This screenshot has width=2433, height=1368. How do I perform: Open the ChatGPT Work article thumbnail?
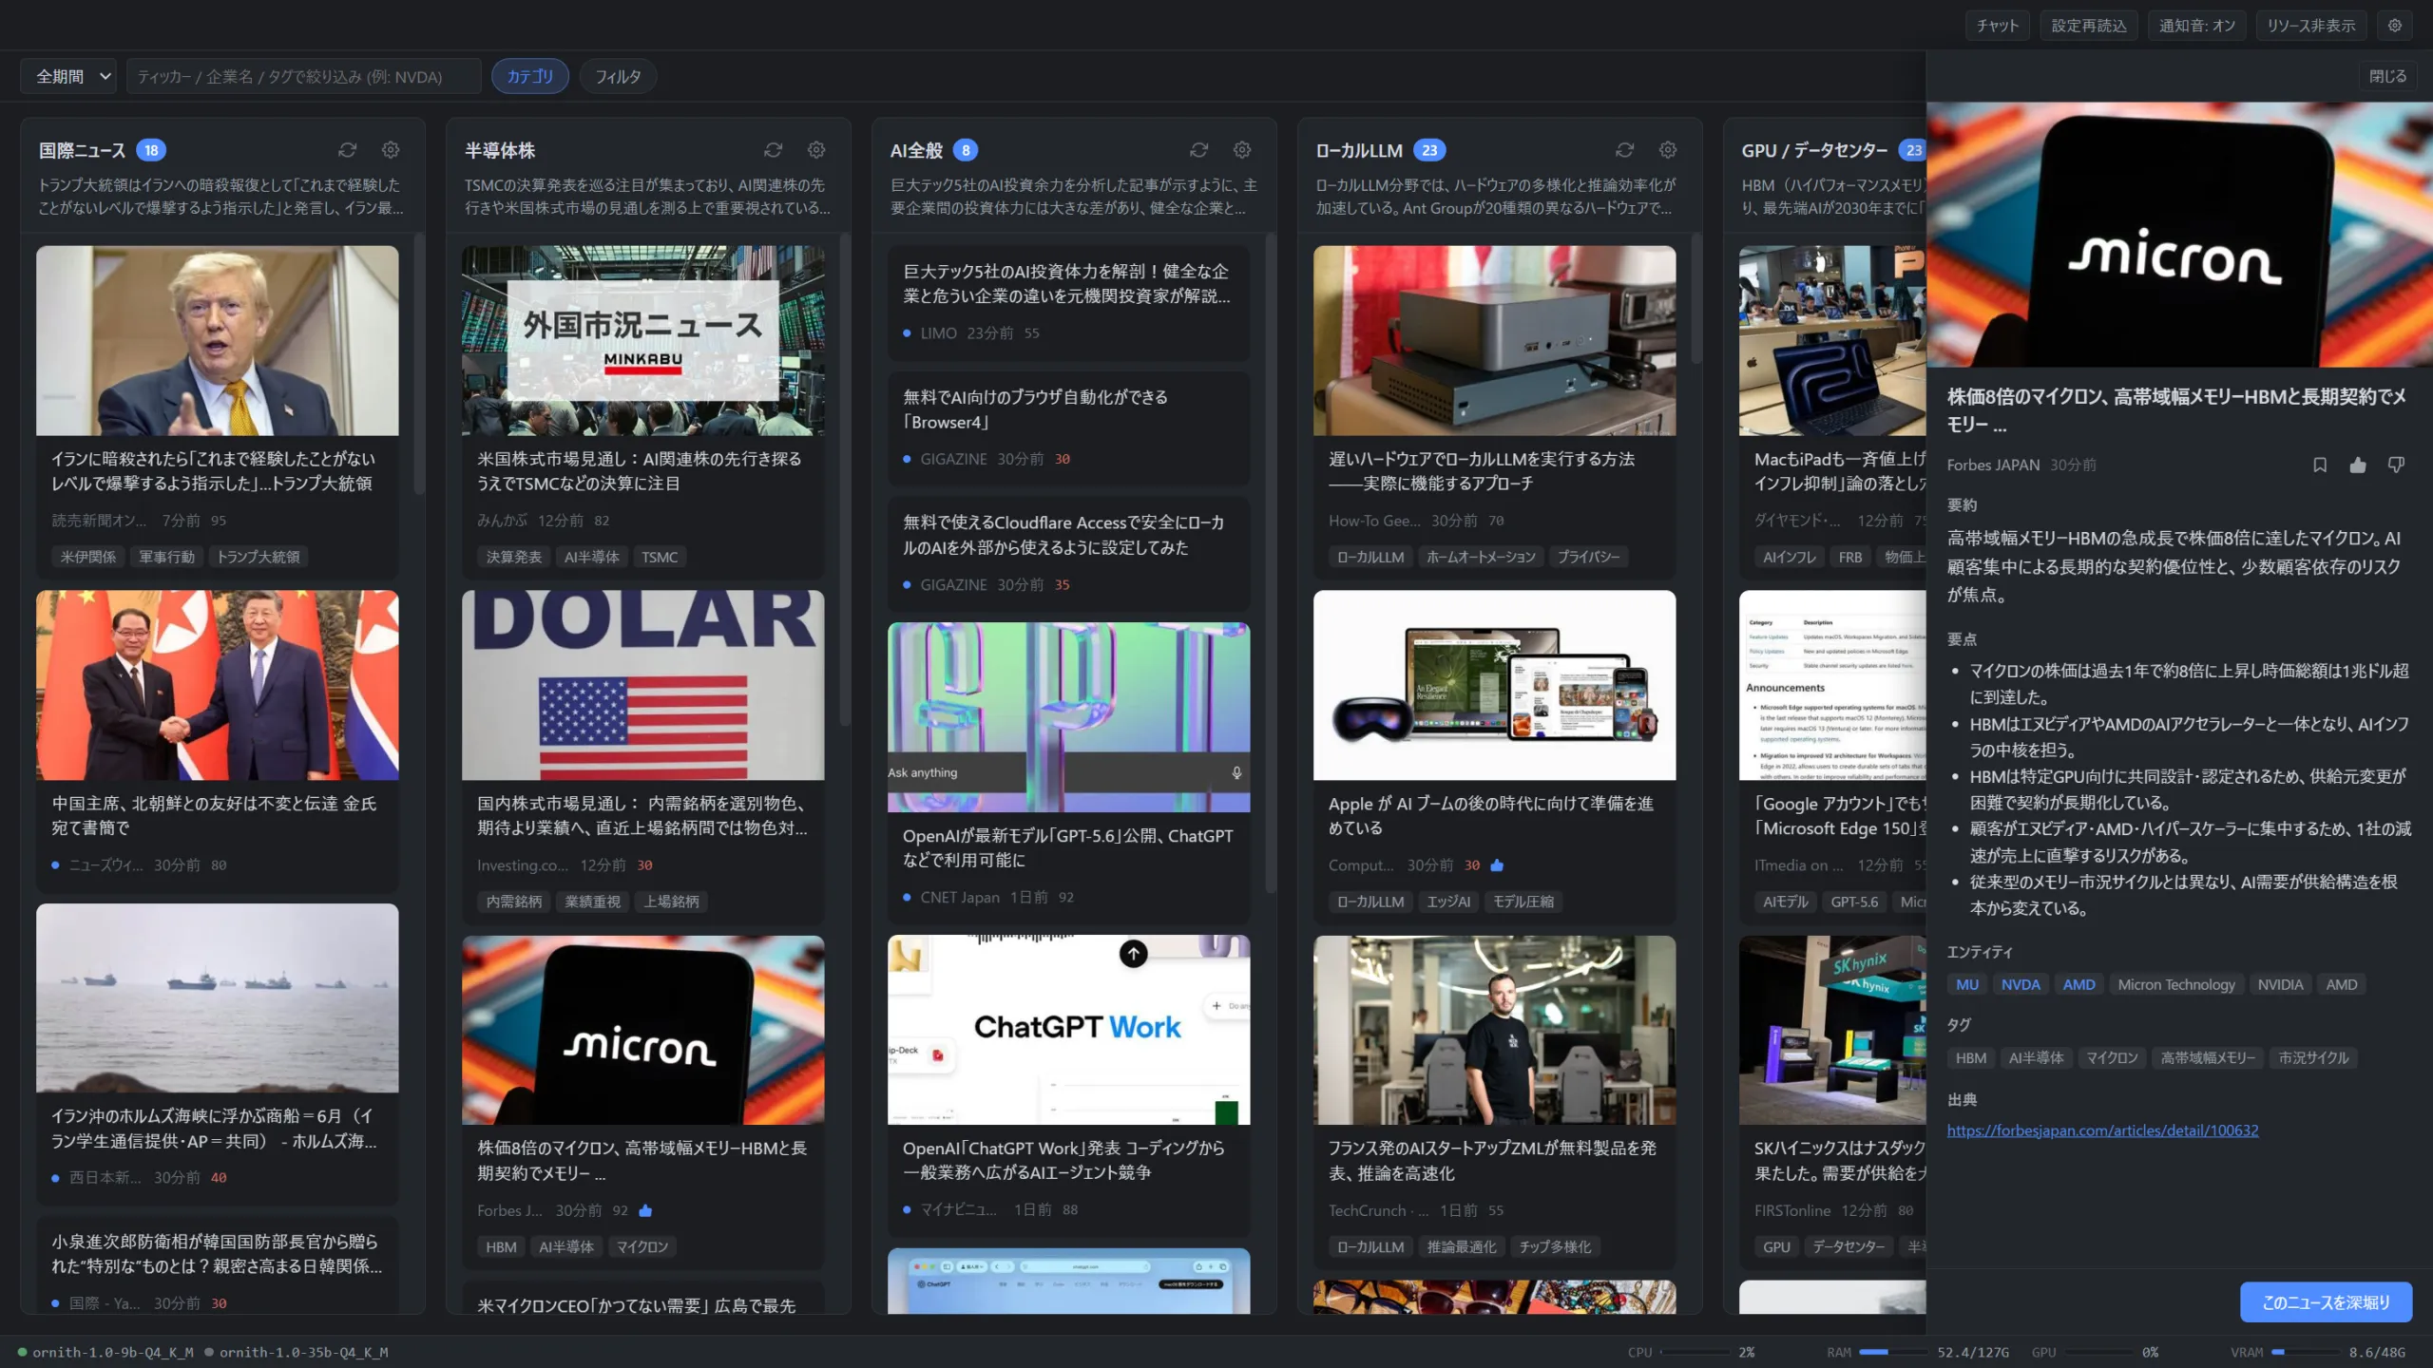click(x=1069, y=1030)
